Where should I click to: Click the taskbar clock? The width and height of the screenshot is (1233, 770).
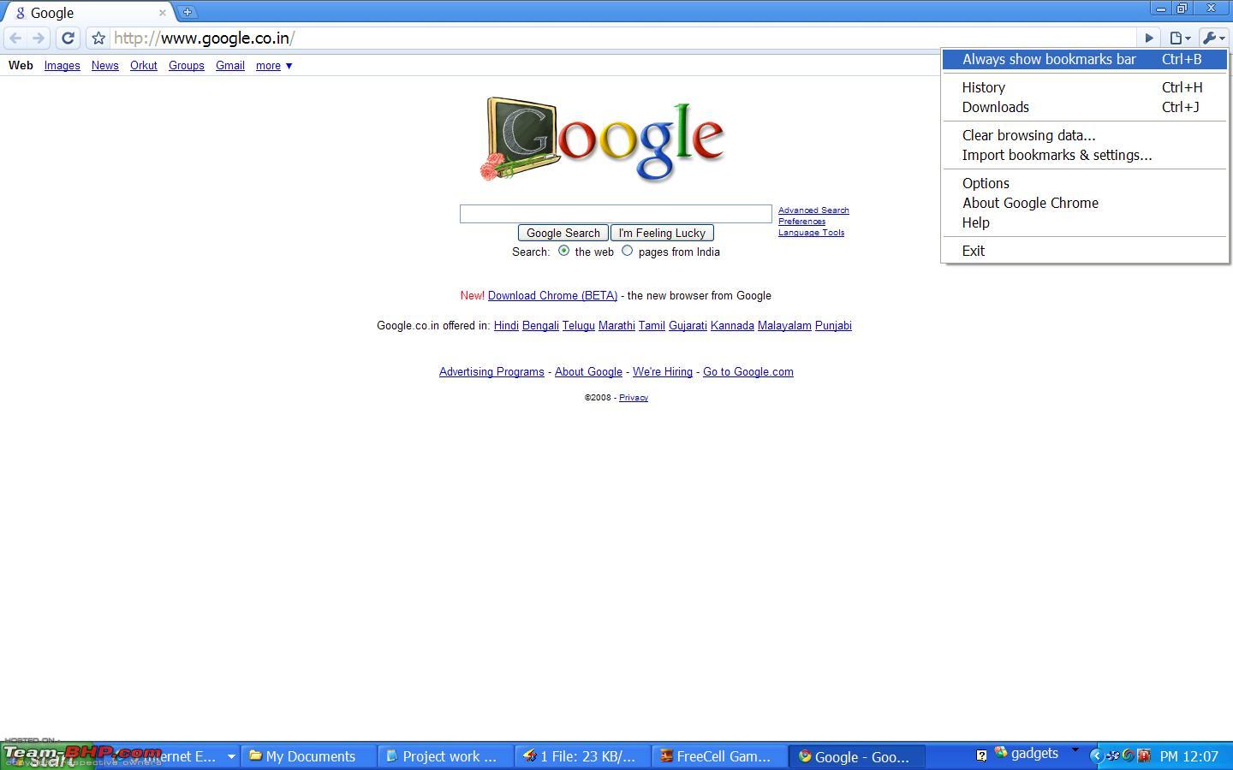point(1189,756)
